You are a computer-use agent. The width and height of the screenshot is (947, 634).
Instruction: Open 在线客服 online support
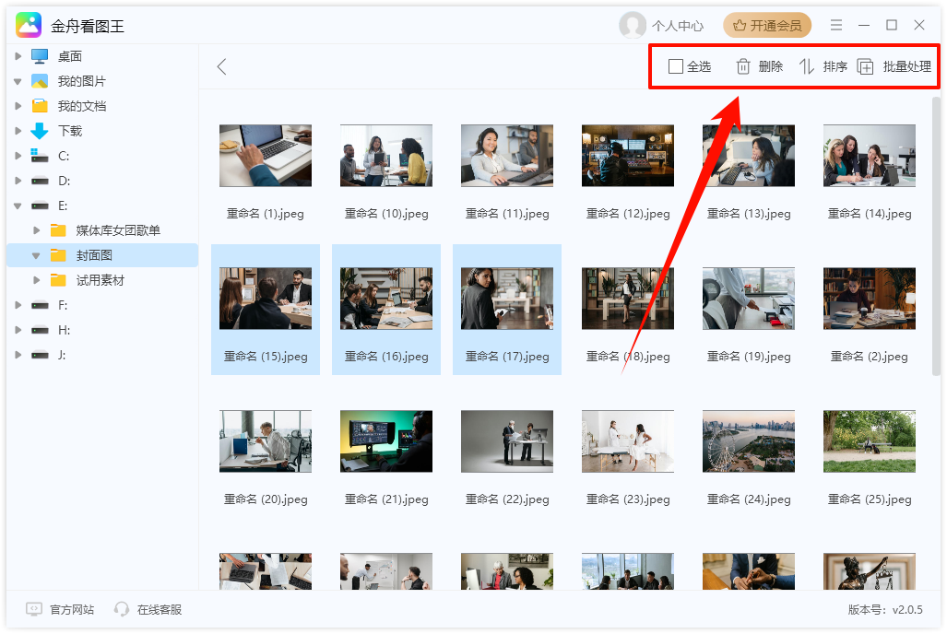click(x=160, y=609)
